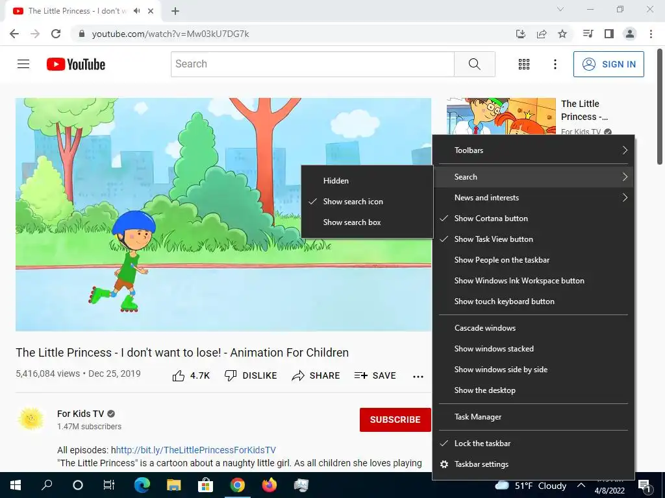Click the YouTube search magnifier button
Screen dimensions: 665x498
pos(475,64)
